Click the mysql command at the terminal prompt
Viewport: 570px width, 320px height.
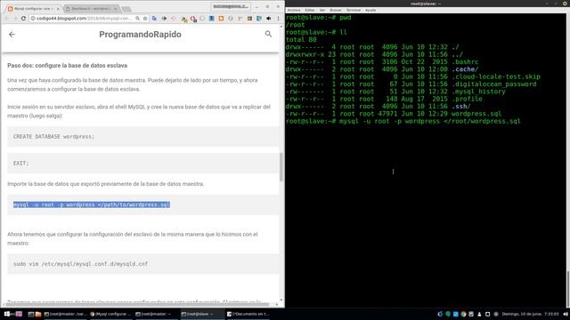tap(429, 121)
